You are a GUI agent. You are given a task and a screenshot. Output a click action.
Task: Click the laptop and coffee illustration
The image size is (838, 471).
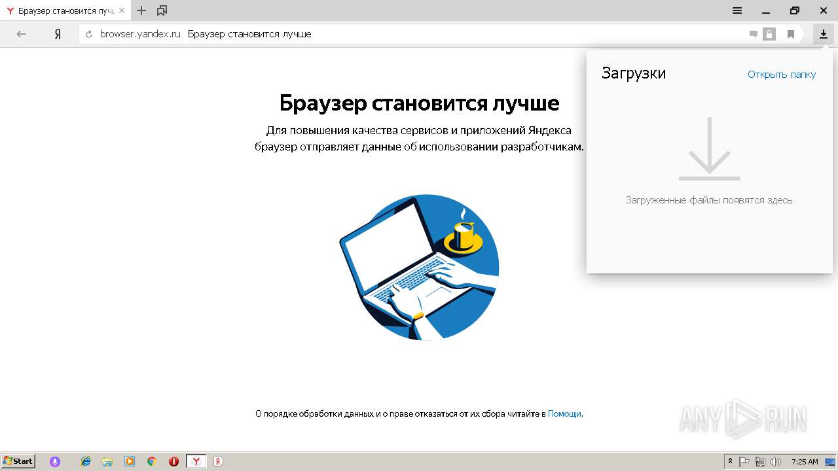point(419,268)
